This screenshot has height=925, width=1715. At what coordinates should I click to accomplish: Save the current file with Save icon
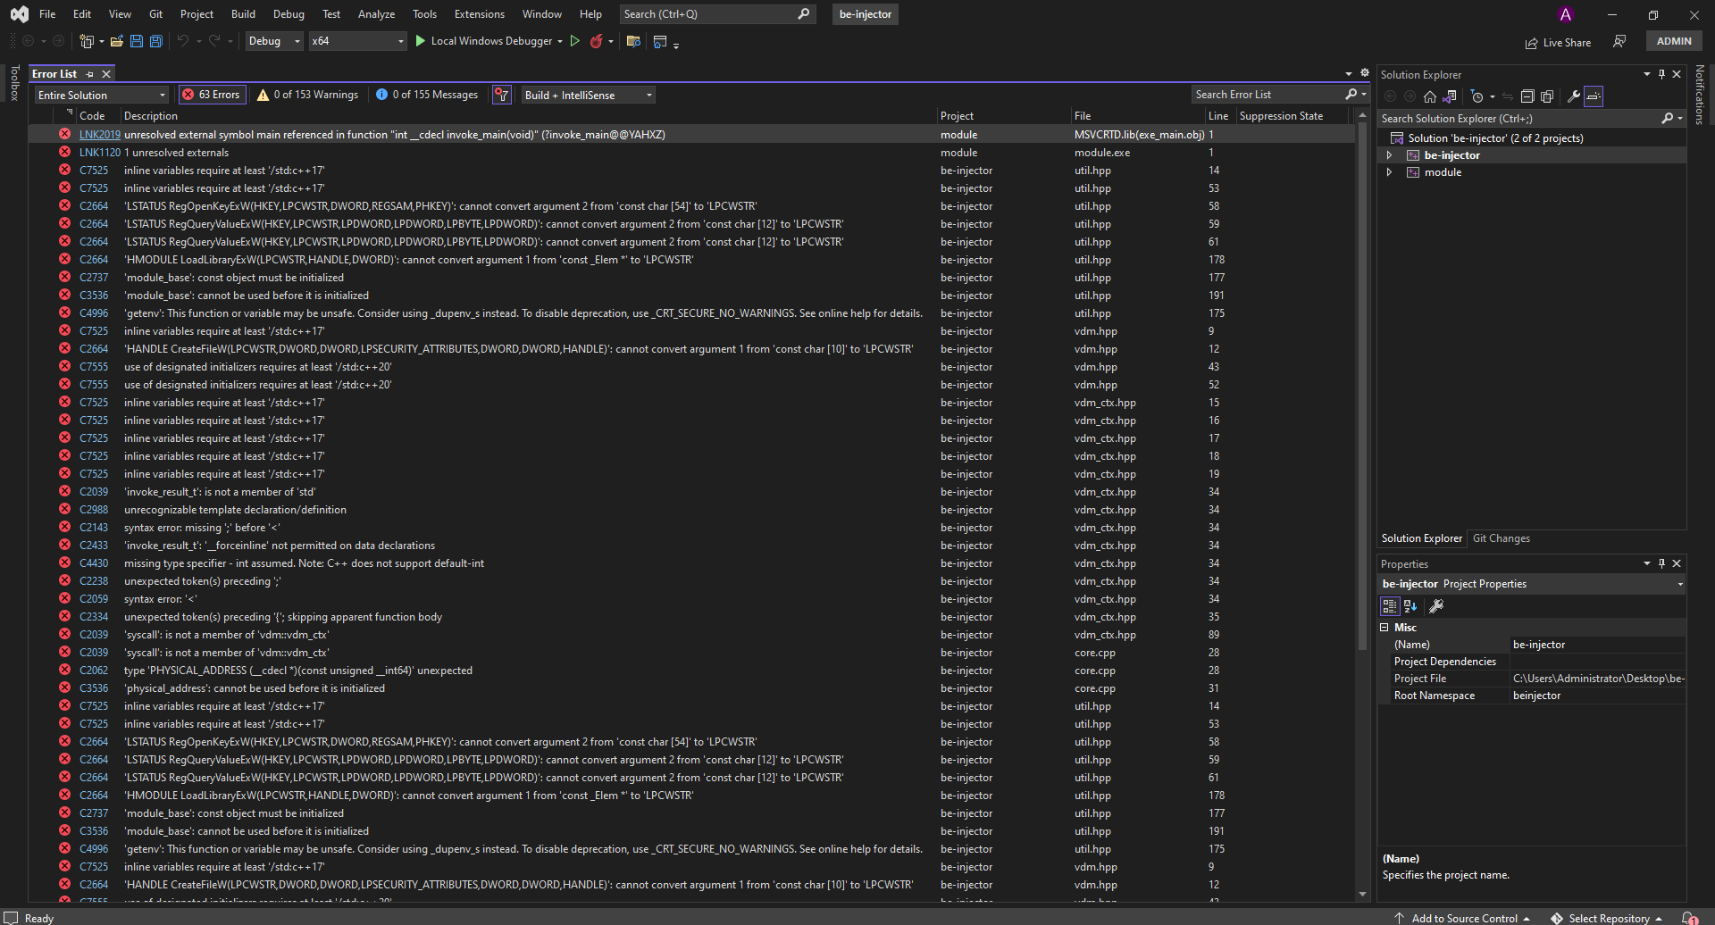(137, 41)
